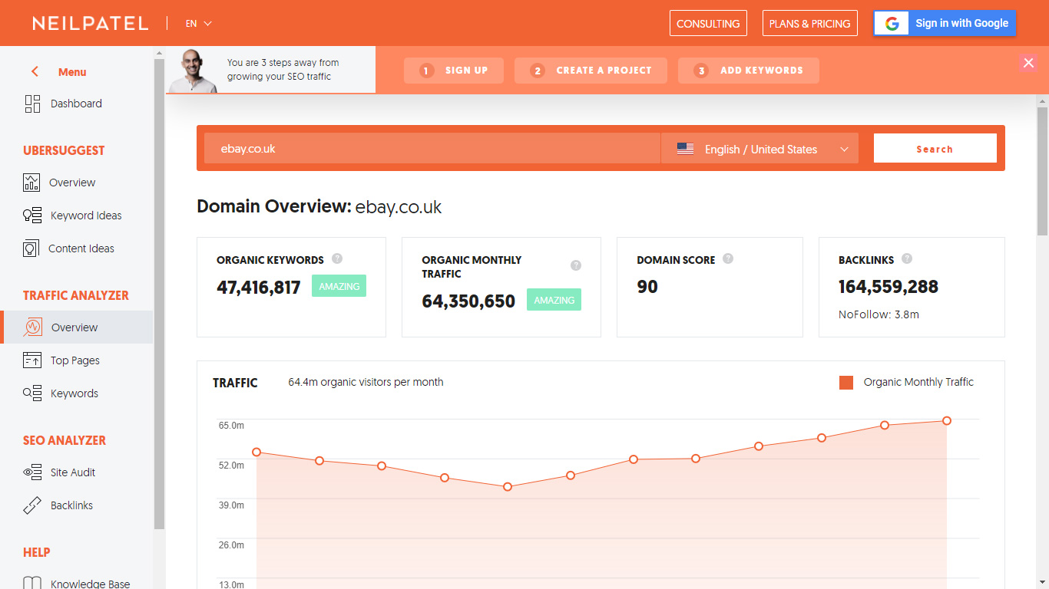This screenshot has height=589, width=1049.
Task: Click the orange Search button
Action: coord(935,149)
